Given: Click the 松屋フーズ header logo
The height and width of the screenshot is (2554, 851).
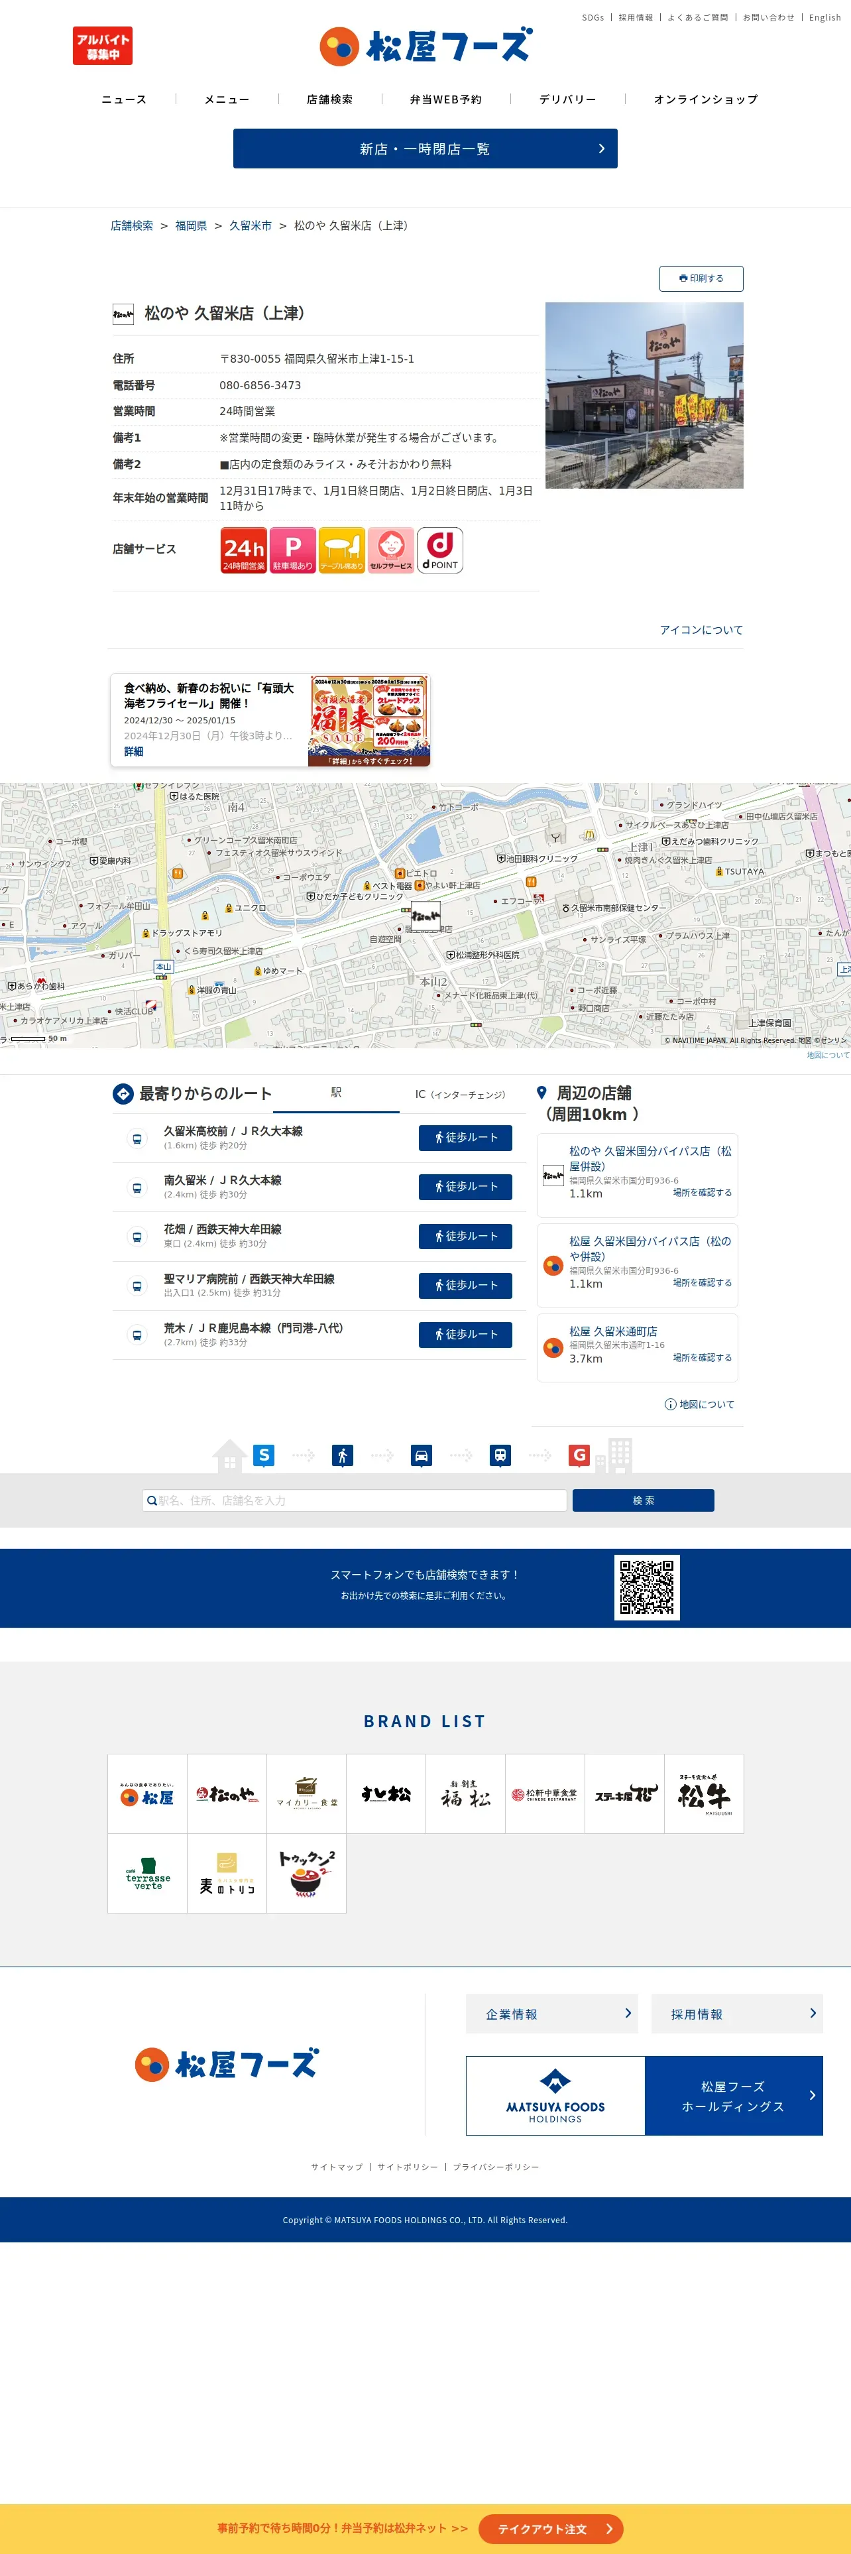Looking at the screenshot, I should click(x=426, y=46).
